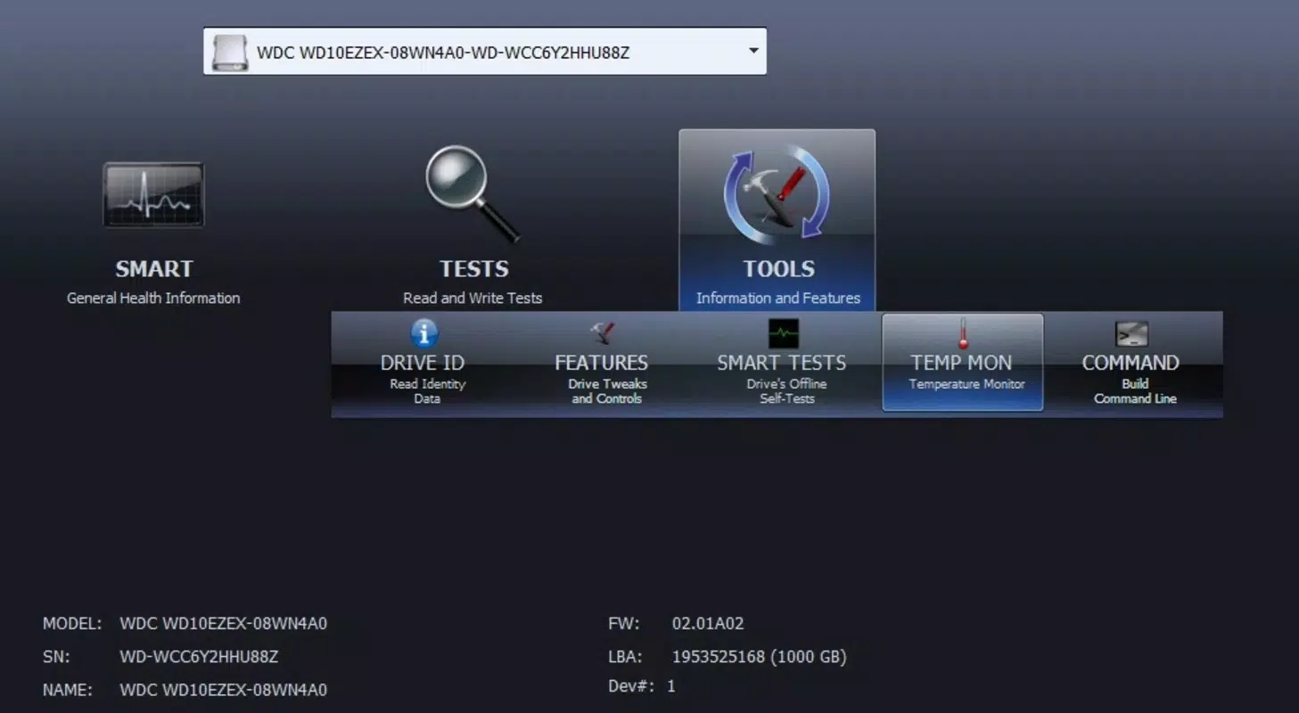
Task: Open the SMART general health heartbeat icon
Action: pyautogui.click(x=153, y=195)
